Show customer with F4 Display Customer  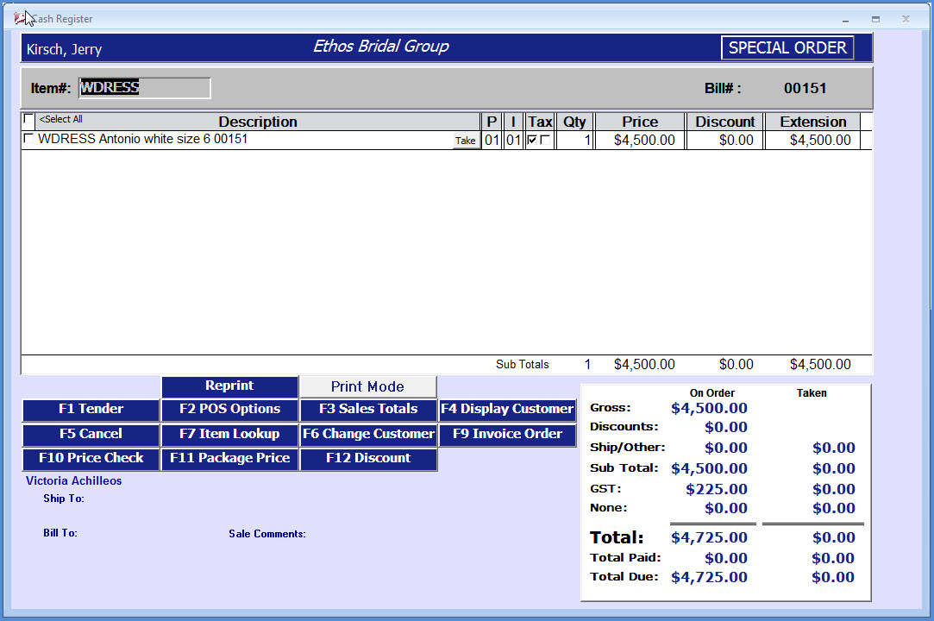click(507, 409)
